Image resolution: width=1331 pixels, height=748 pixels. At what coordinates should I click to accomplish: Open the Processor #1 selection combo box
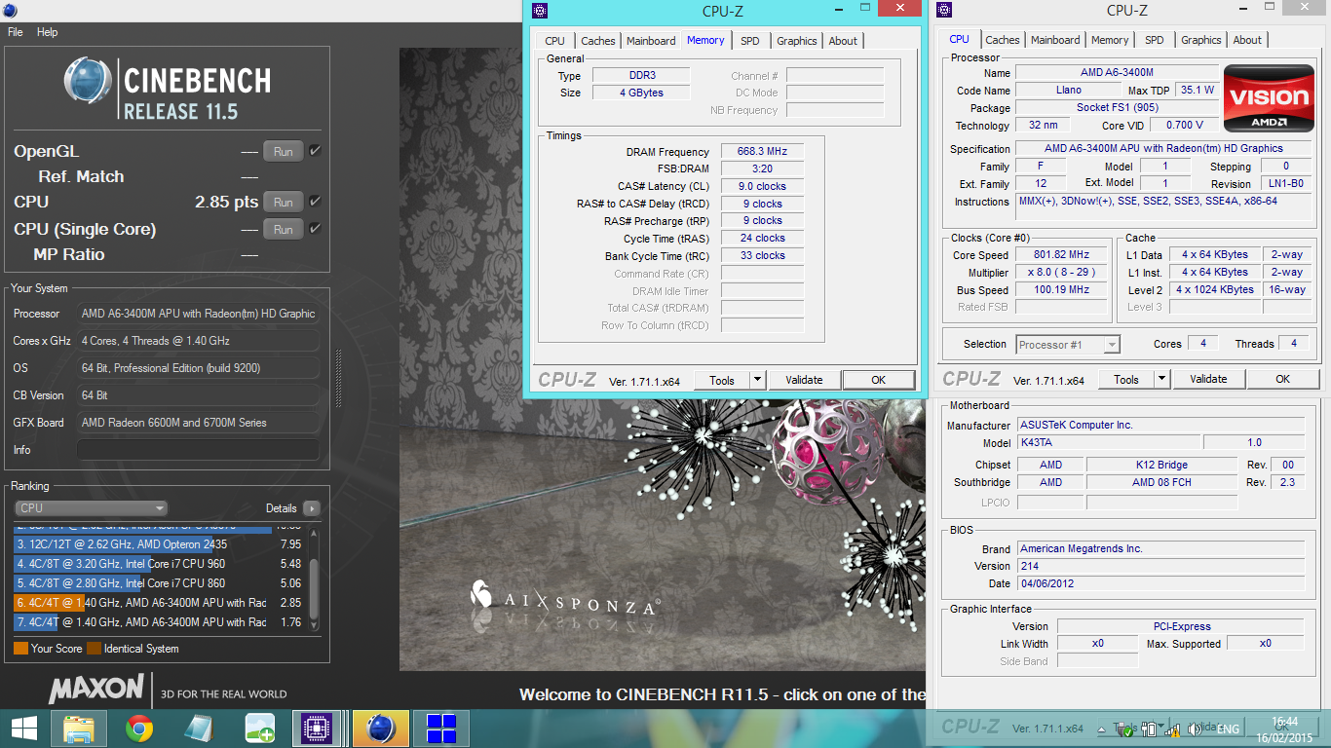1068,344
